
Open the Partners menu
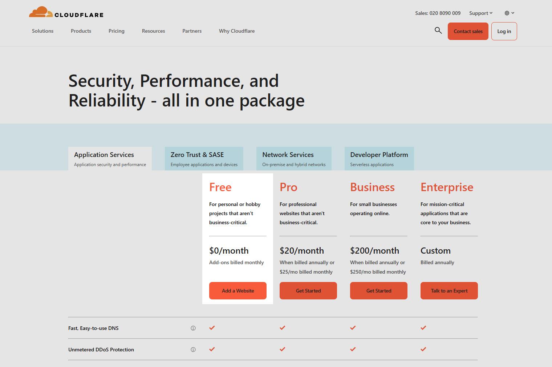192,31
